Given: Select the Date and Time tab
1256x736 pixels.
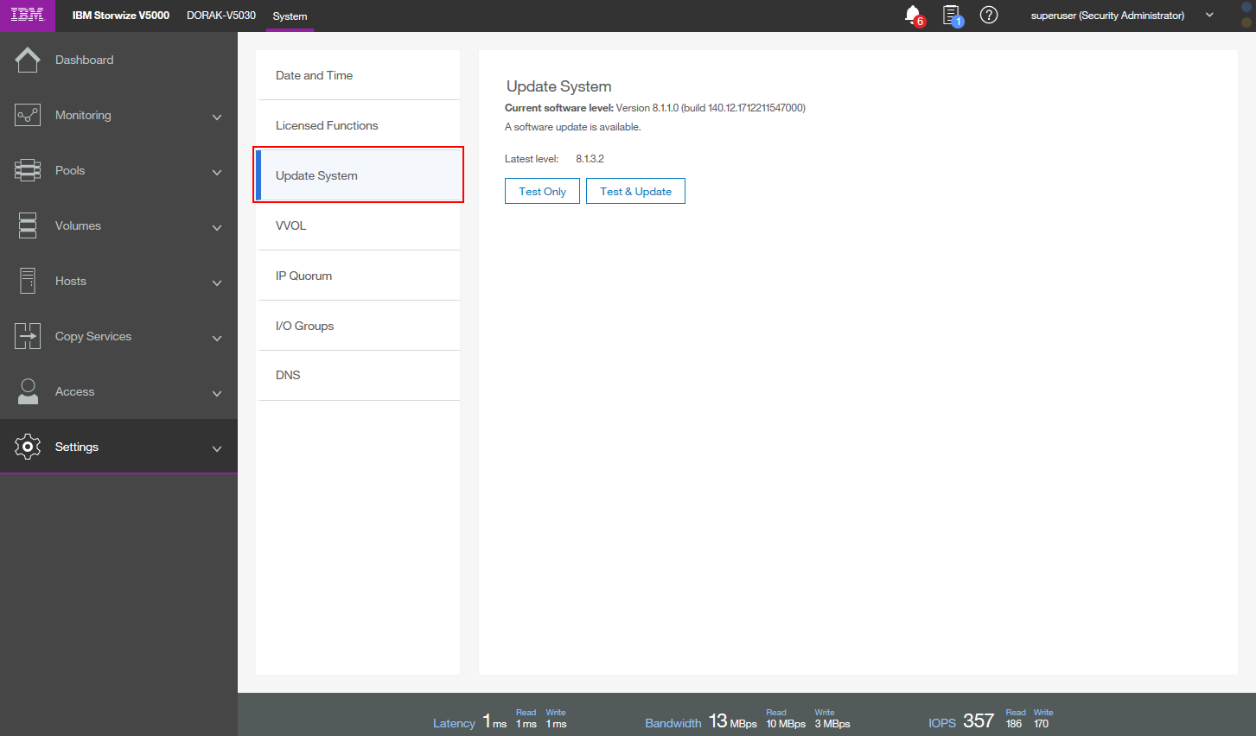Looking at the screenshot, I should tap(358, 75).
